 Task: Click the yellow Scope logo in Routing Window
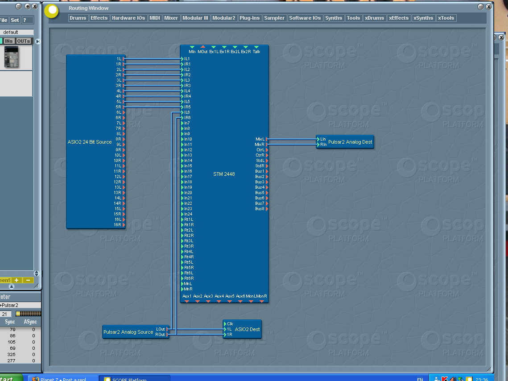(52, 11)
